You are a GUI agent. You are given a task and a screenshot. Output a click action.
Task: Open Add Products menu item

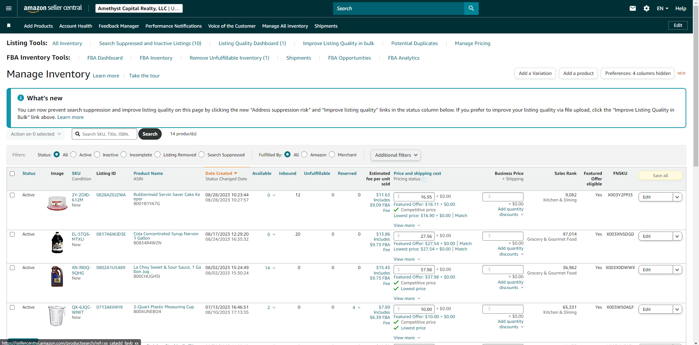[38, 26]
